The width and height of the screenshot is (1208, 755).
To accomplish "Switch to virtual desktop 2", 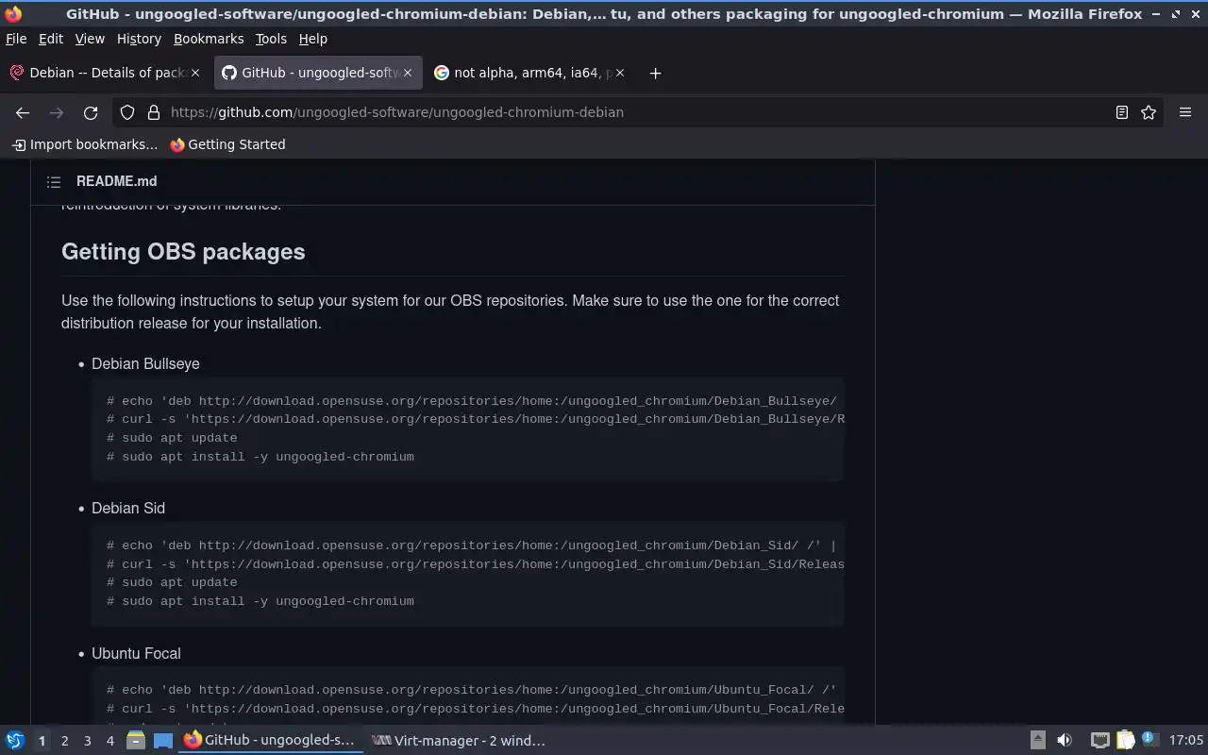I will pos(64,741).
